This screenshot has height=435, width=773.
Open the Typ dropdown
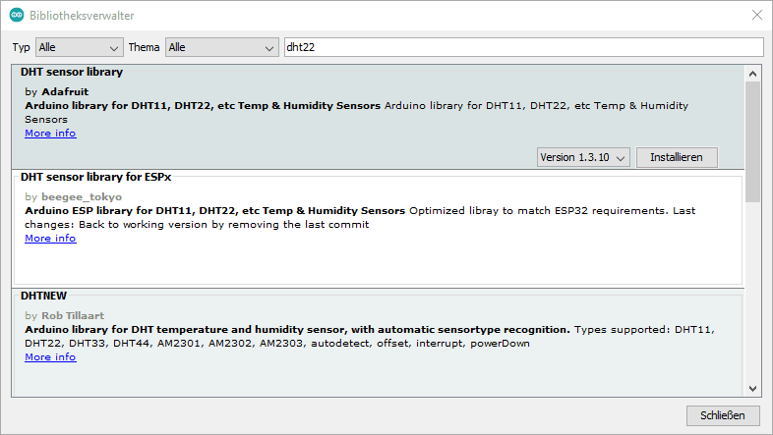79,47
